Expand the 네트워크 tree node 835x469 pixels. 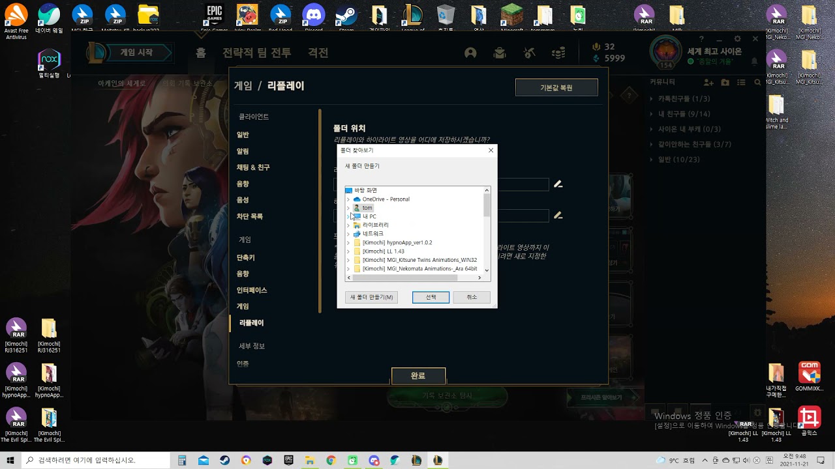tap(348, 234)
